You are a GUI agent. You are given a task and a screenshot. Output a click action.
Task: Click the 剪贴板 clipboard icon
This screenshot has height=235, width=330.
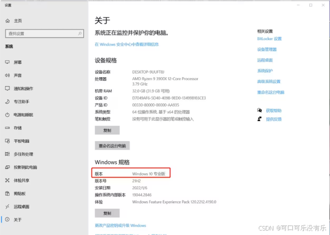coord(8,193)
